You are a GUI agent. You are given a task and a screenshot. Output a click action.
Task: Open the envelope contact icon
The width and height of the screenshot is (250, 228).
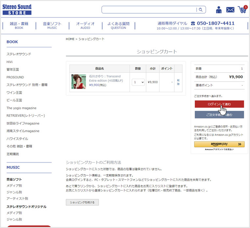(x=230, y=10)
